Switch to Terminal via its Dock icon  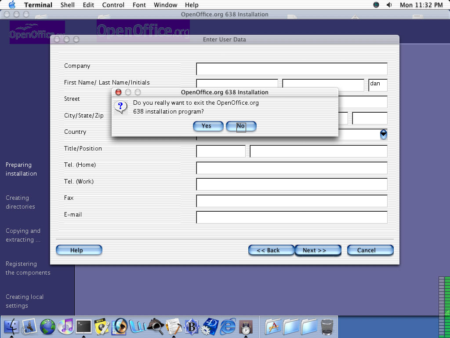[x=83, y=327]
